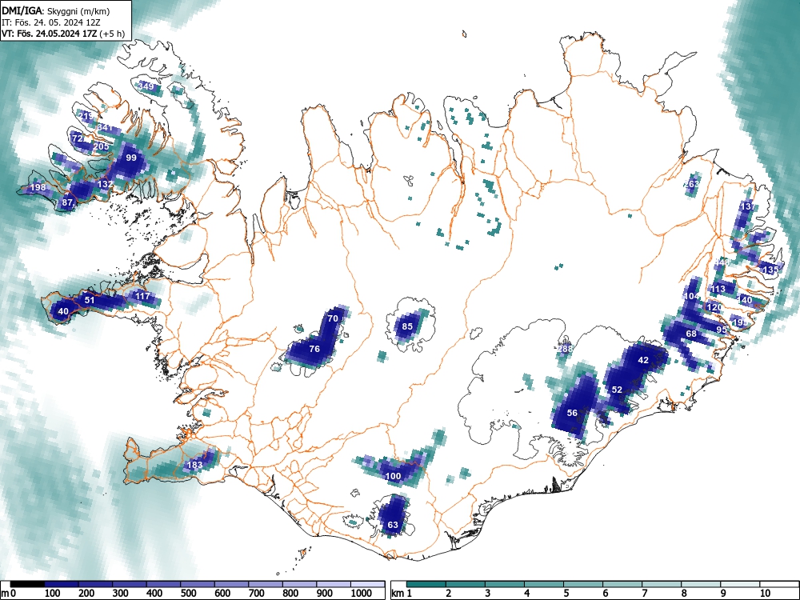Click the visibility value '51' on the map
Viewport: 800px width, 600px height.
click(90, 300)
